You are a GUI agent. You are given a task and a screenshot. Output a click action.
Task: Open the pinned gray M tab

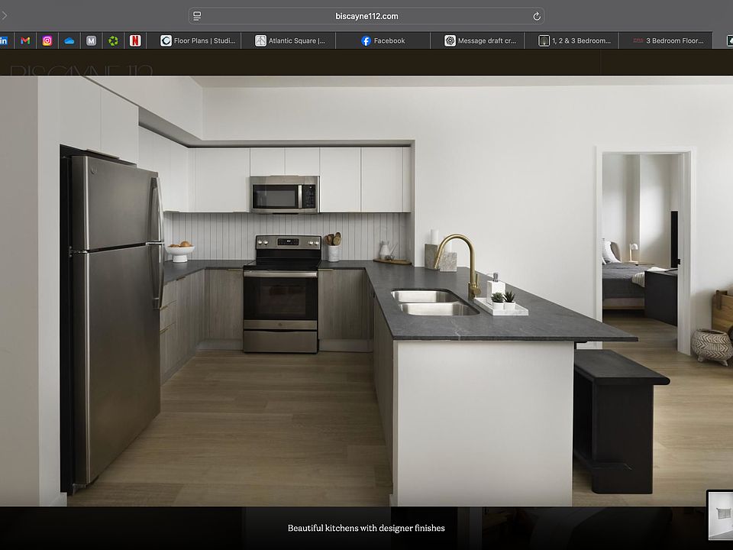[92, 41]
